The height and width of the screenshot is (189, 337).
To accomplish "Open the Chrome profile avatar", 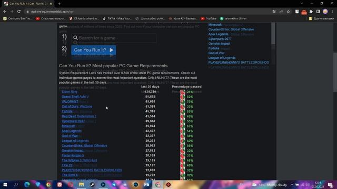I will coord(325,12).
